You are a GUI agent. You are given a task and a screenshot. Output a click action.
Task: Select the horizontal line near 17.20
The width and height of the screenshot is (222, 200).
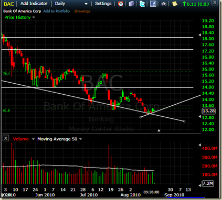97,50
